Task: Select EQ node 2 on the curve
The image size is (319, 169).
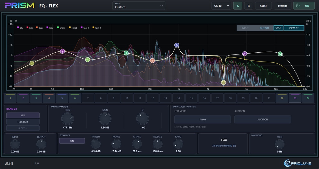Action: pos(62,51)
